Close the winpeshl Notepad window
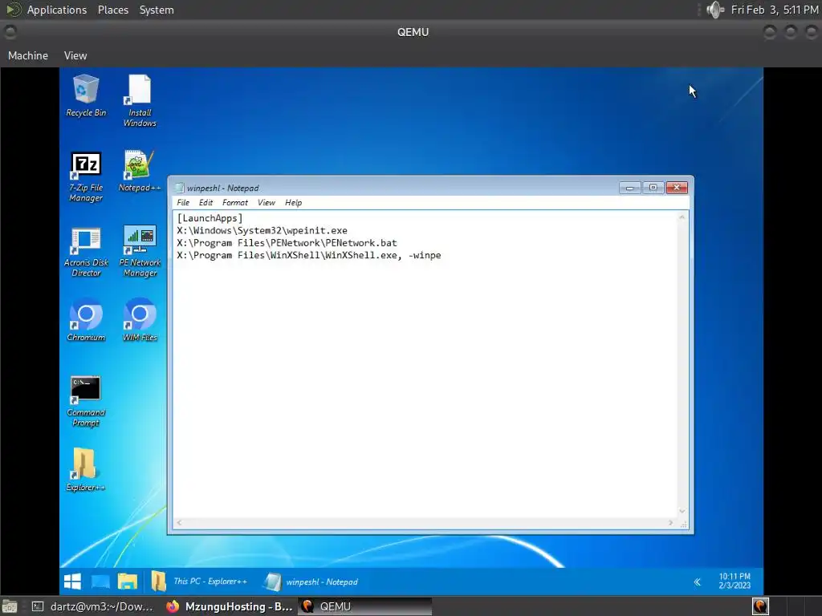Screen dimensions: 822x616 pos(677,188)
